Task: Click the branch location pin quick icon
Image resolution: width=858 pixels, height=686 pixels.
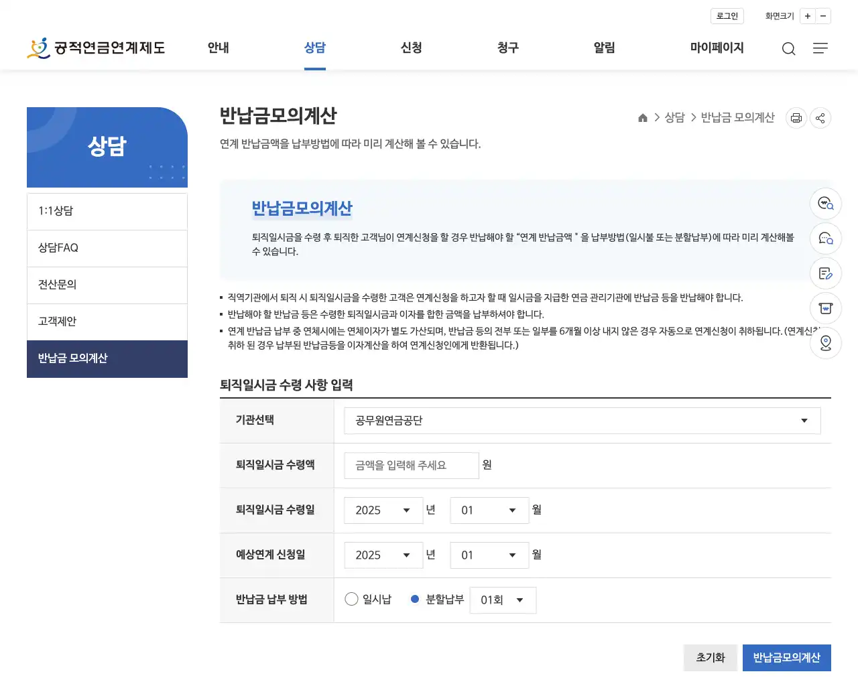Action: [x=825, y=343]
